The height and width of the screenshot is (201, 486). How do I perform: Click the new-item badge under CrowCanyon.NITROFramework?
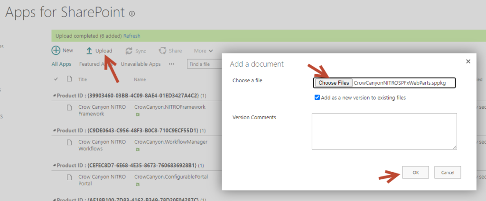[138, 114]
